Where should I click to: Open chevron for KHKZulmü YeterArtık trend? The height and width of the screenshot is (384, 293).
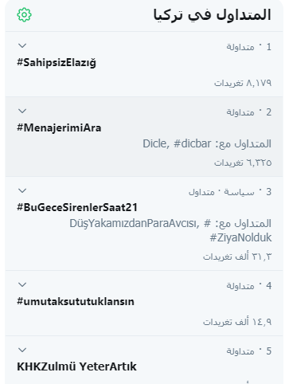[22, 350]
